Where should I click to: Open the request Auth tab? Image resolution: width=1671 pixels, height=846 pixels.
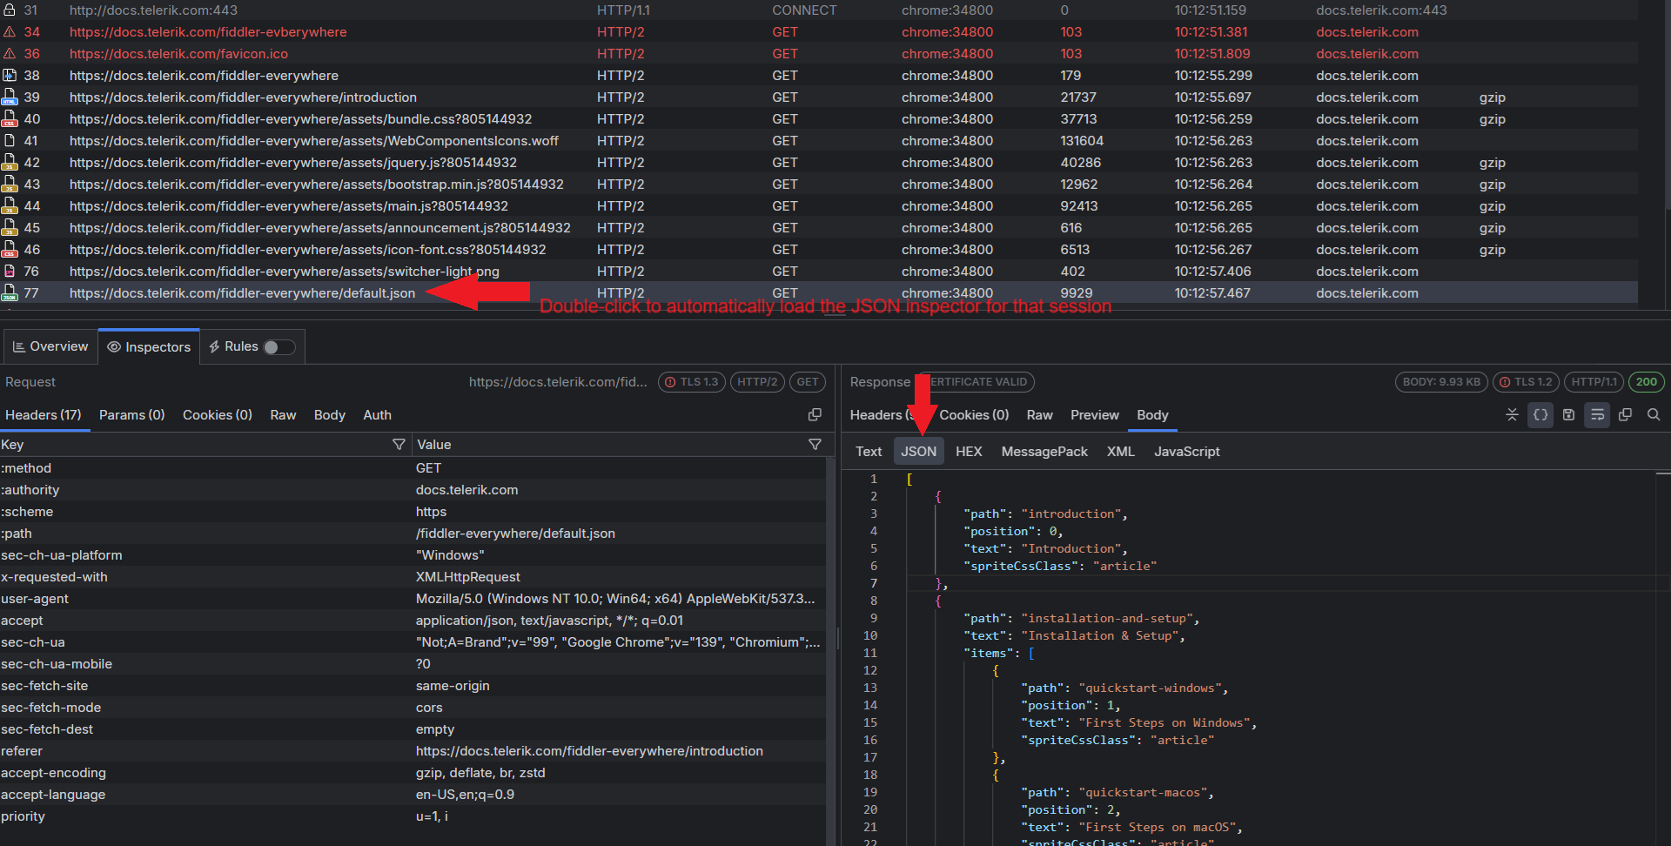(x=377, y=415)
